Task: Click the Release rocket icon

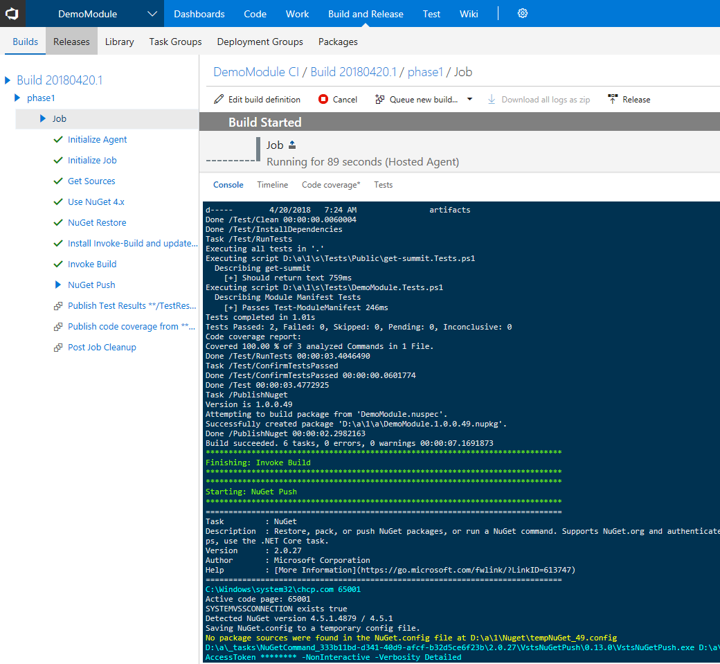Action: tap(613, 99)
